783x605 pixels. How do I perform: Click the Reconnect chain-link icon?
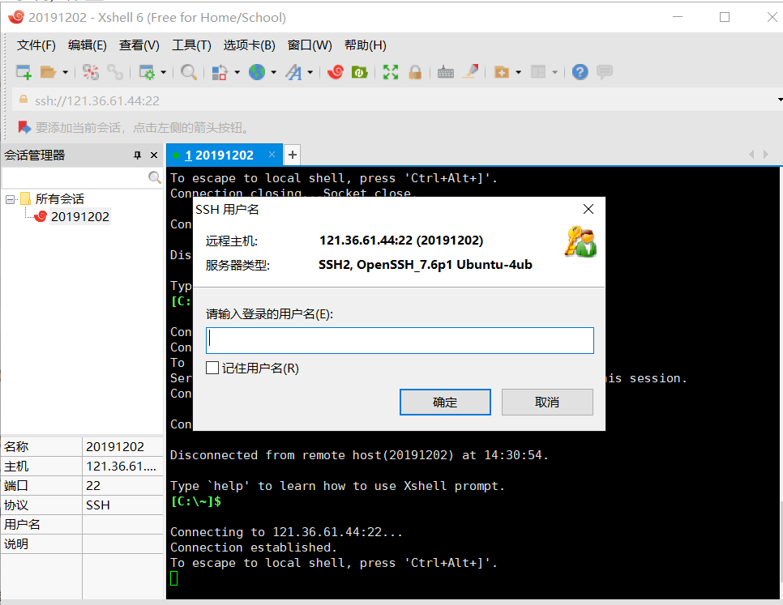(x=115, y=72)
